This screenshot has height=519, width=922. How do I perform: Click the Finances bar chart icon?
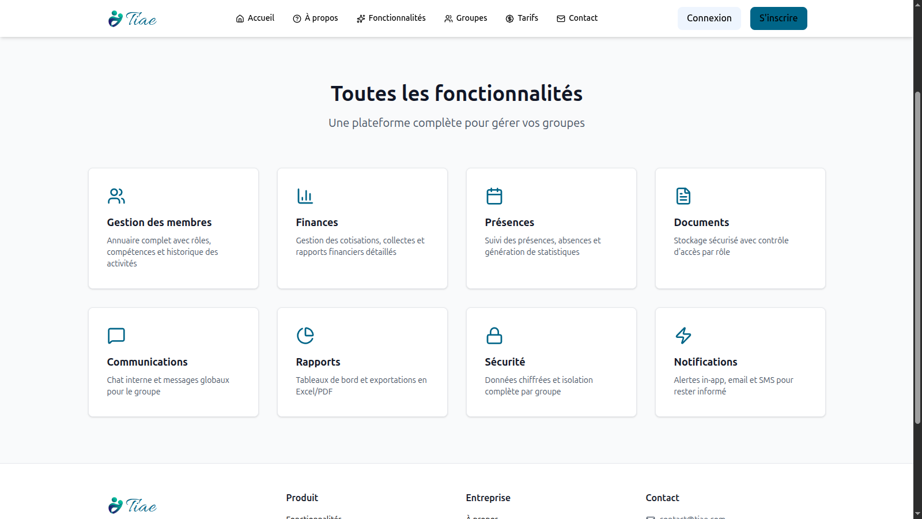(305, 196)
